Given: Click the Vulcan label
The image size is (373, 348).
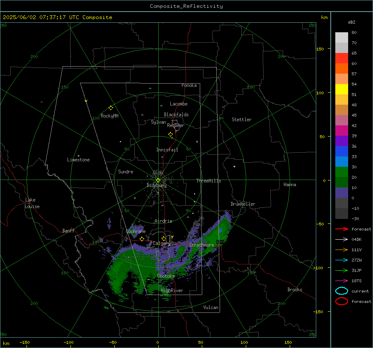Looking at the screenshot, I should (x=211, y=307).
